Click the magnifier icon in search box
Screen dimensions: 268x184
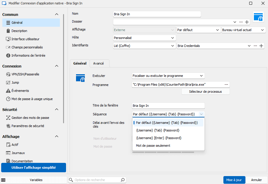click(123, 180)
